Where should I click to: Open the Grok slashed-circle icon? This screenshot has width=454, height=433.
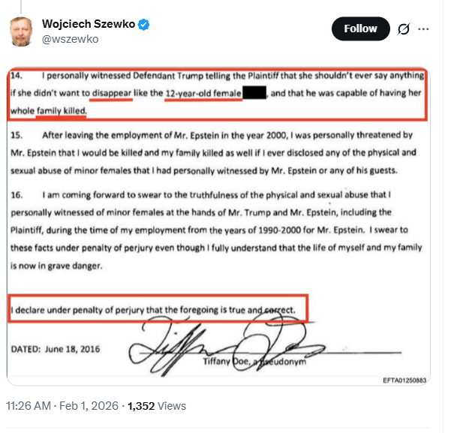(x=403, y=29)
